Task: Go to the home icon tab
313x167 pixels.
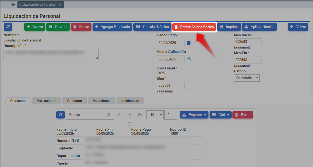Action: [13, 5]
